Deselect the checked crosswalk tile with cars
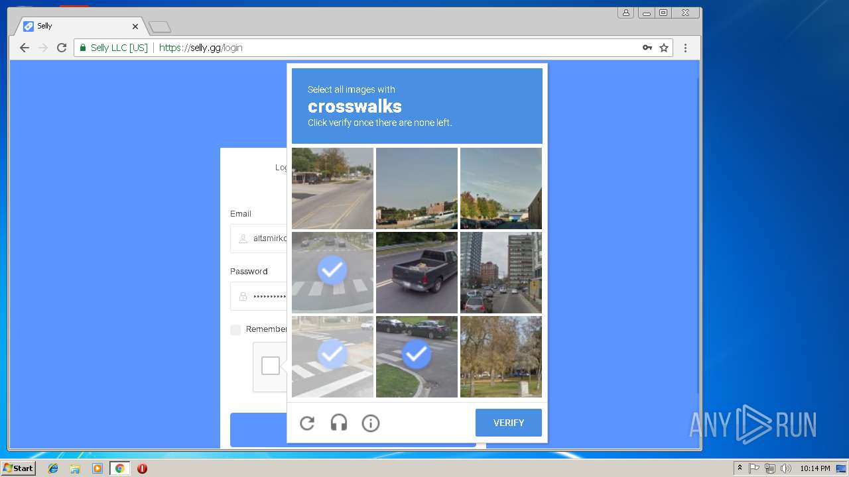Image resolution: width=849 pixels, height=477 pixels. pos(332,272)
